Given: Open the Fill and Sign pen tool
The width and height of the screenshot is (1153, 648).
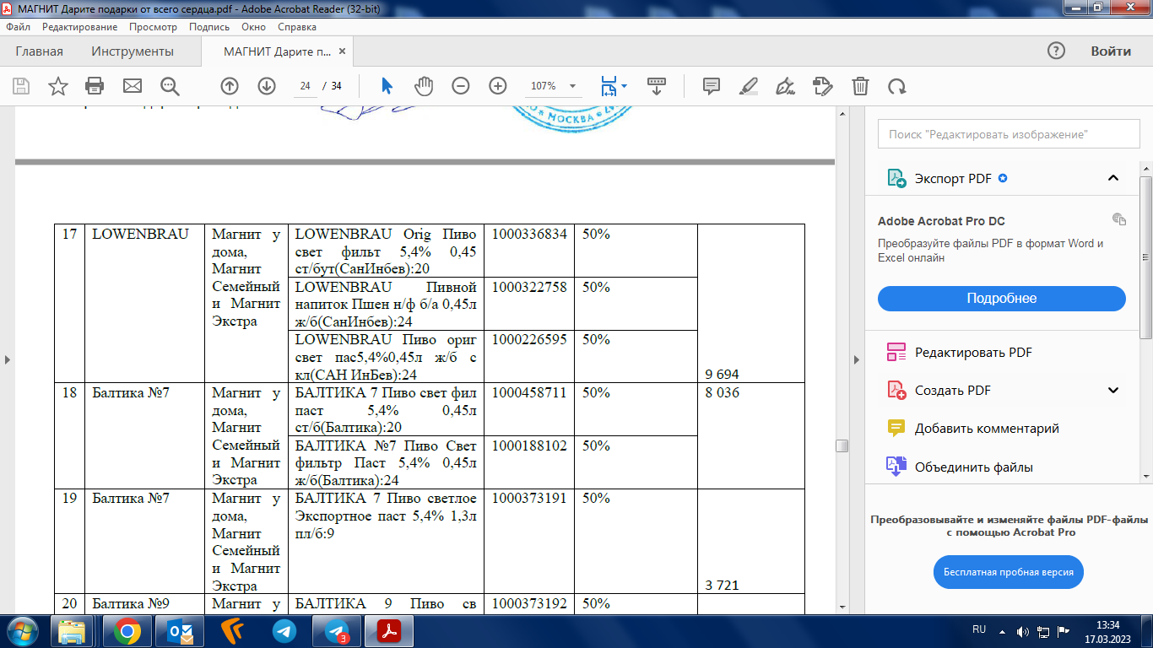Looking at the screenshot, I should [x=786, y=86].
